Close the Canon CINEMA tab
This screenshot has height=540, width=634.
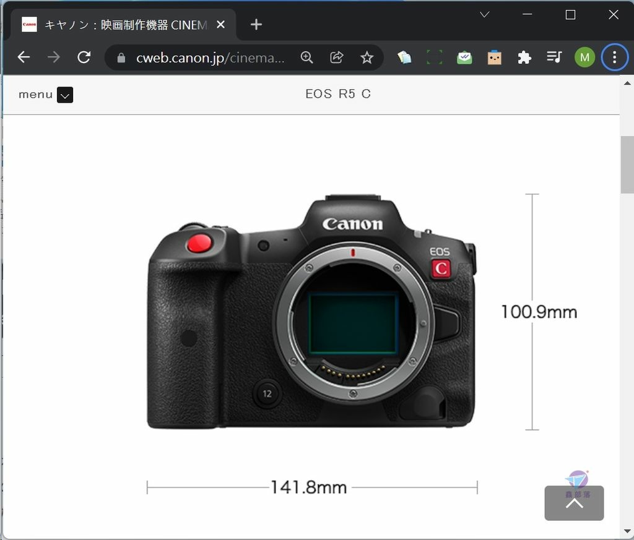[220, 25]
